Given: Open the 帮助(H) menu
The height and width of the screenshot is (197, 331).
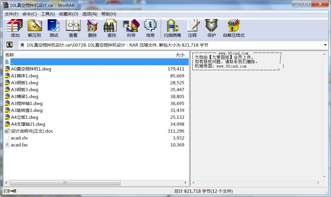Looking at the screenshot, I should click(109, 14).
